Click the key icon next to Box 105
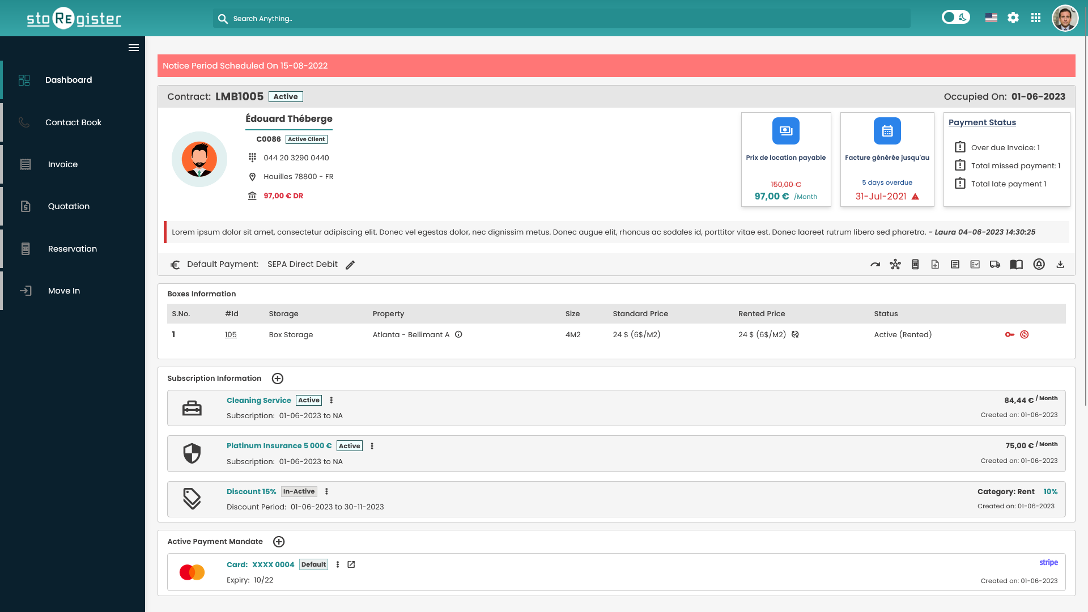 [1010, 334]
